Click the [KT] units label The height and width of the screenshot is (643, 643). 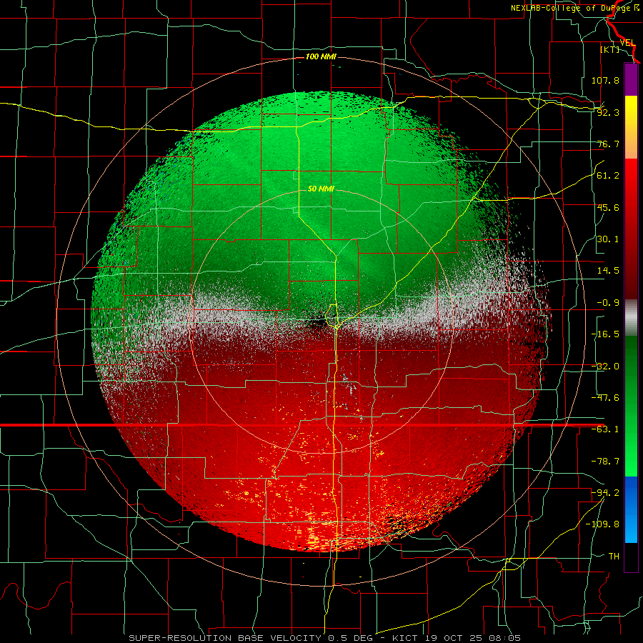[x=610, y=49]
